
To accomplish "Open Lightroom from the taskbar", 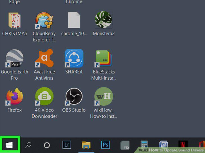I will tap(67, 145).
